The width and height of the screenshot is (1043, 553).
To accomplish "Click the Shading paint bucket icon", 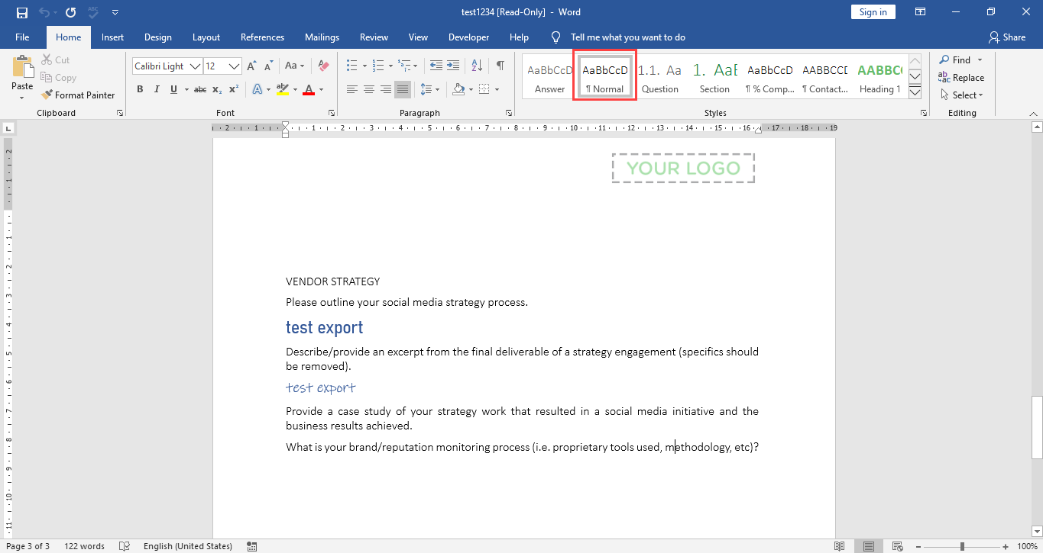I will point(458,89).
